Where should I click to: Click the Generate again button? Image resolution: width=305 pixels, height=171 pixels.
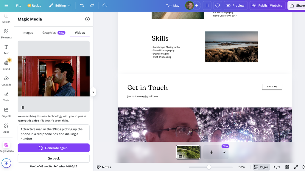click(54, 148)
